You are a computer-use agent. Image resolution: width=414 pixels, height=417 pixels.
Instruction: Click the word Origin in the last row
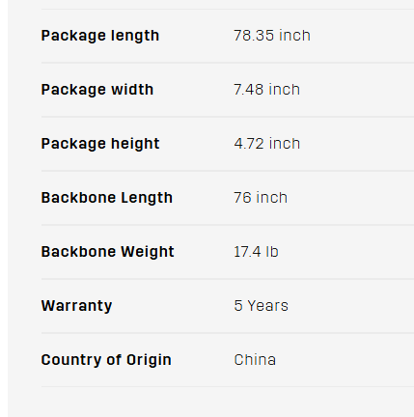(x=149, y=360)
